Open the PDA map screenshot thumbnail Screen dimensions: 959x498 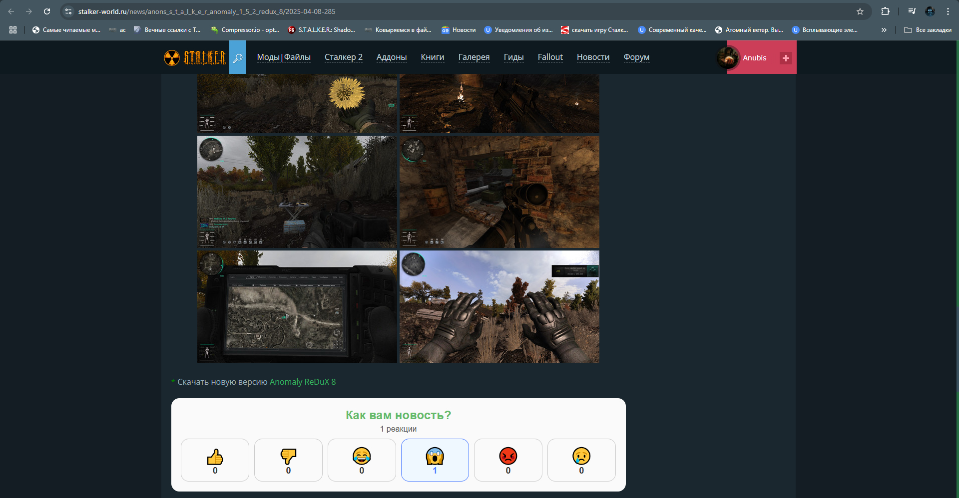tap(297, 306)
